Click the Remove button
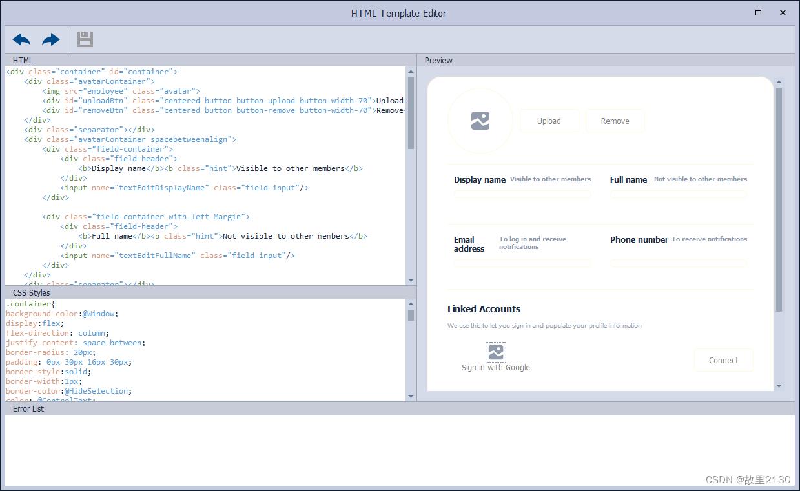 click(x=615, y=121)
